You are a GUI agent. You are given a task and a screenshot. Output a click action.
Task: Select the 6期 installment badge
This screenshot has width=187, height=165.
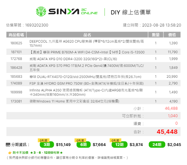[x=83, y=145]
